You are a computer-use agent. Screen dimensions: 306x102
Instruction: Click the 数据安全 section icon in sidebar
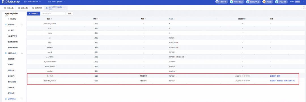point(5,25)
